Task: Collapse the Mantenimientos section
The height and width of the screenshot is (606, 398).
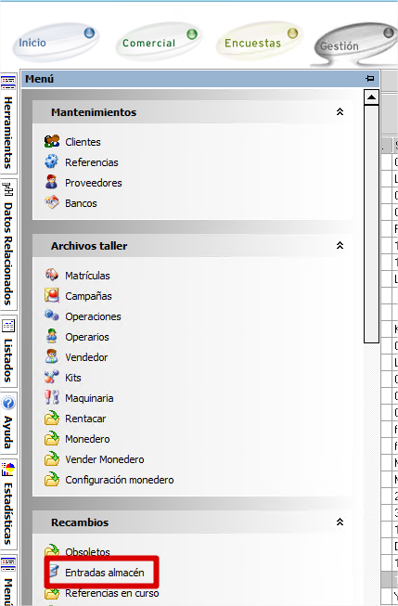Action: pos(340,112)
